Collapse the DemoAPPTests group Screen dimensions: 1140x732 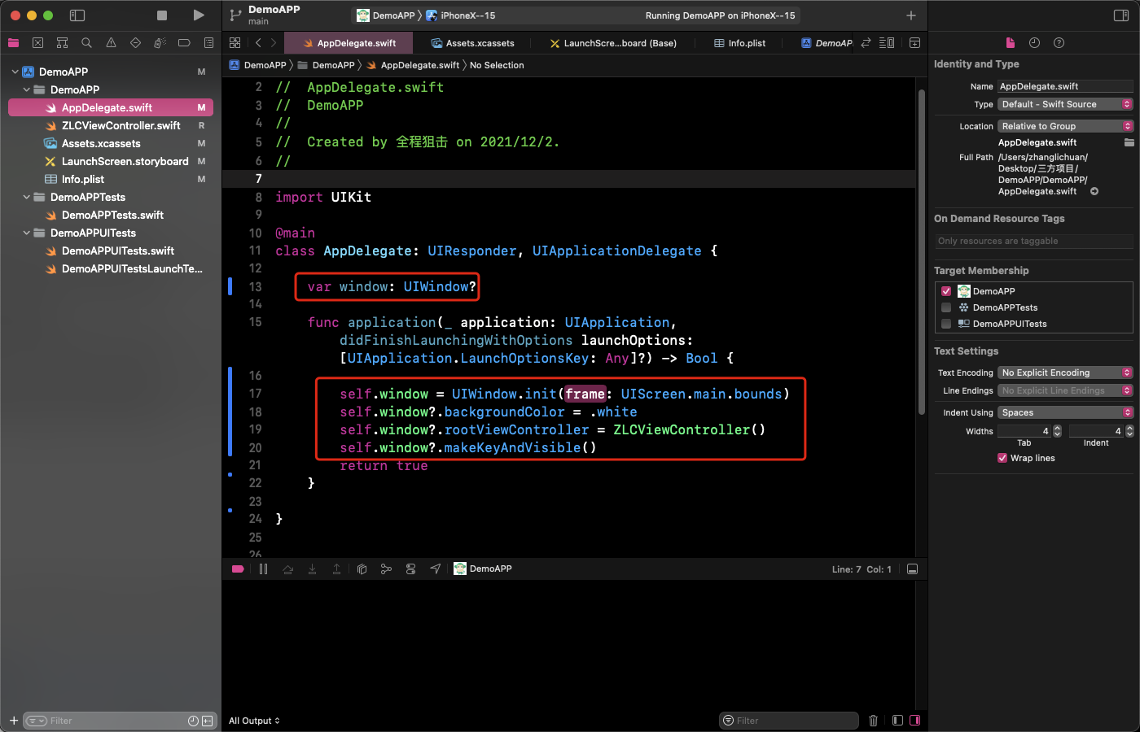click(26, 197)
